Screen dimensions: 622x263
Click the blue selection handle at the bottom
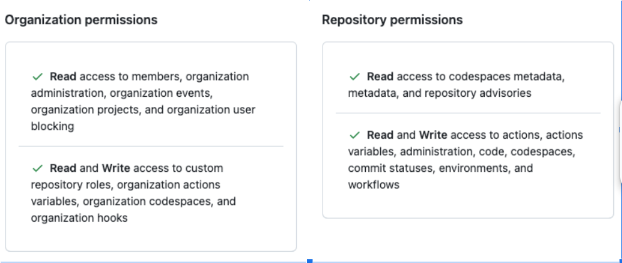(309, 261)
